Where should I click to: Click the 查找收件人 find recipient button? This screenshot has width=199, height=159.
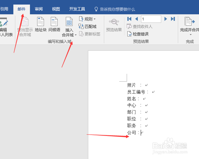pyautogui.click(x=139, y=26)
